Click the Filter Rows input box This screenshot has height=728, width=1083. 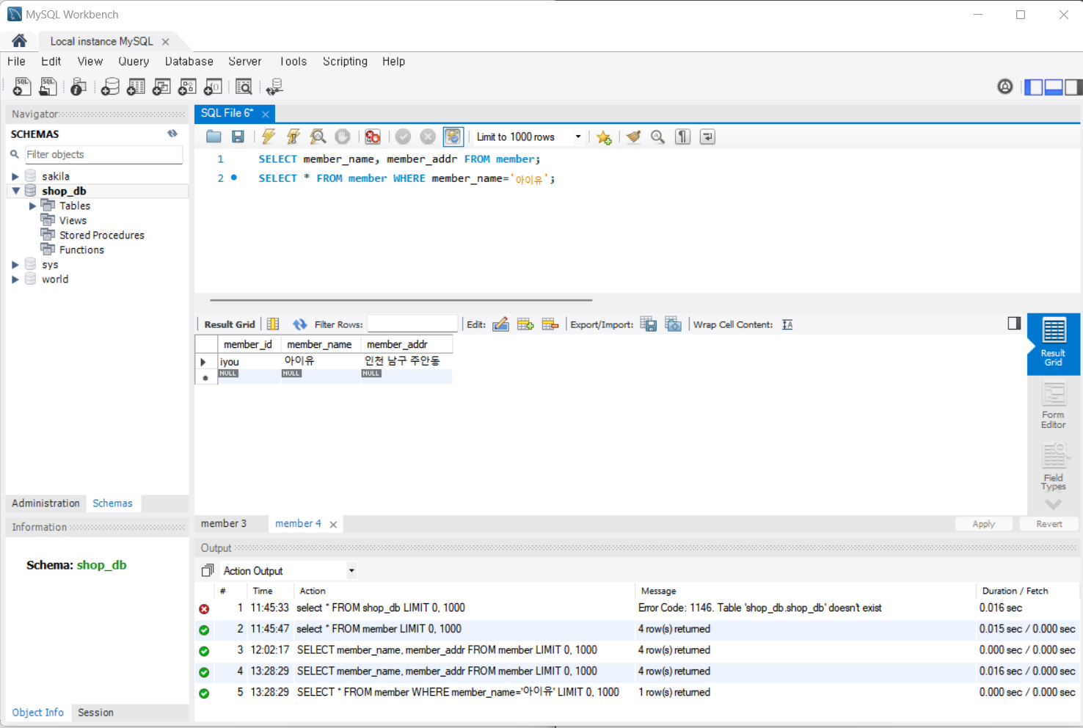(412, 324)
